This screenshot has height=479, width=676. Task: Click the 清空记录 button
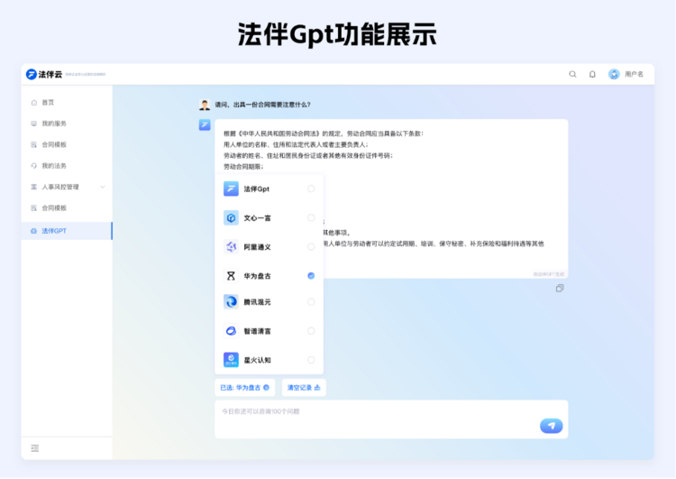click(304, 388)
